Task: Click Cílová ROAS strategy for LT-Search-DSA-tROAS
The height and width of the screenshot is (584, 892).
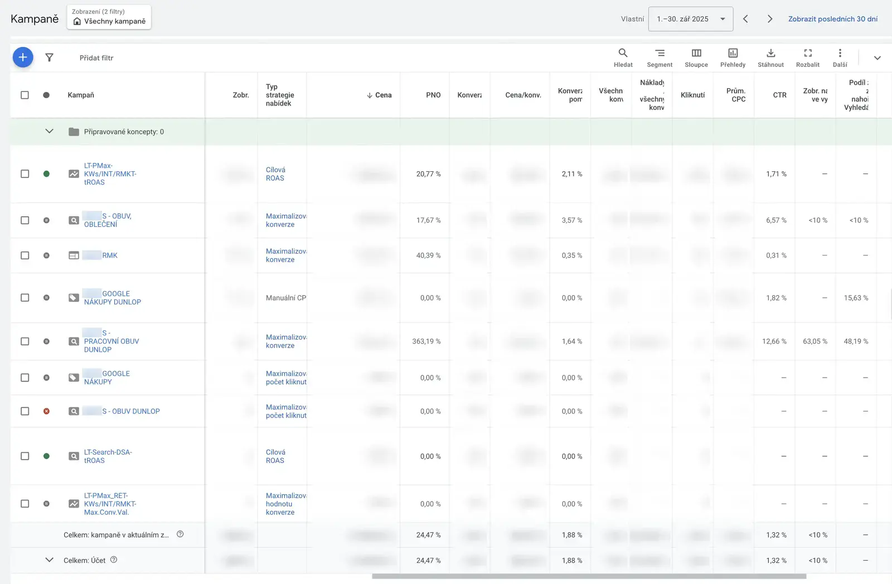Action: 275,456
